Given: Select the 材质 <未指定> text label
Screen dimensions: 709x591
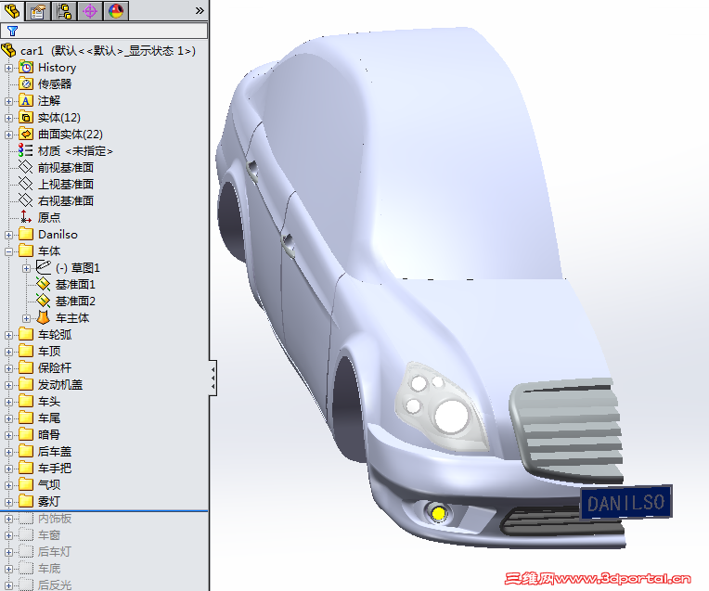Looking at the screenshot, I should (75, 151).
